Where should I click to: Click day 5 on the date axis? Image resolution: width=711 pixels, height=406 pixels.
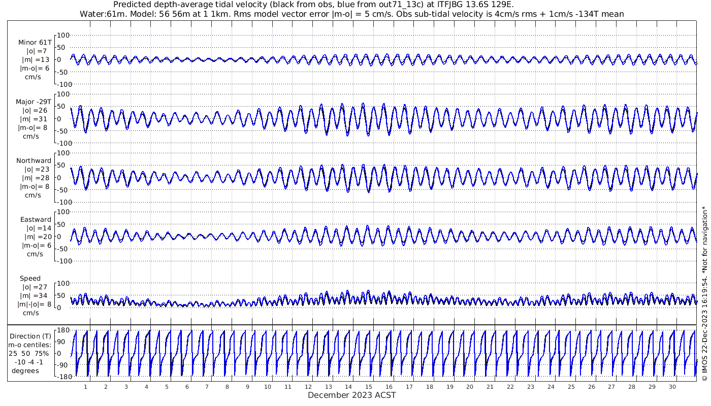(167, 387)
